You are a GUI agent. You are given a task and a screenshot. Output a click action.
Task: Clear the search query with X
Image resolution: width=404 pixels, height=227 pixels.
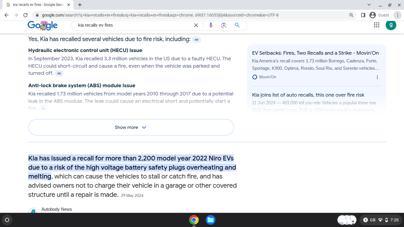[x=196, y=25]
